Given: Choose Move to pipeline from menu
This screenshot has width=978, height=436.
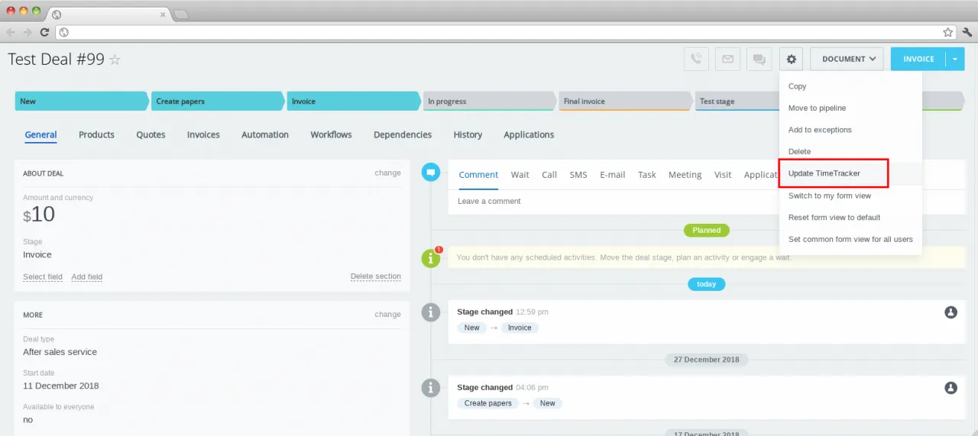Looking at the screenshot, I should coord(817,108).
